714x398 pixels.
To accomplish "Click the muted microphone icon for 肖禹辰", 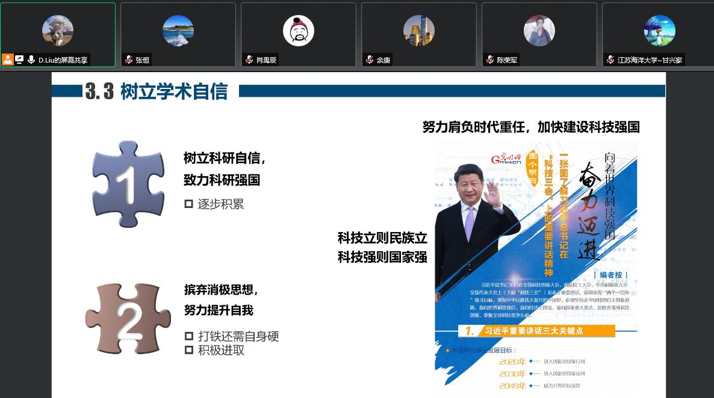I will pos(249,60).
